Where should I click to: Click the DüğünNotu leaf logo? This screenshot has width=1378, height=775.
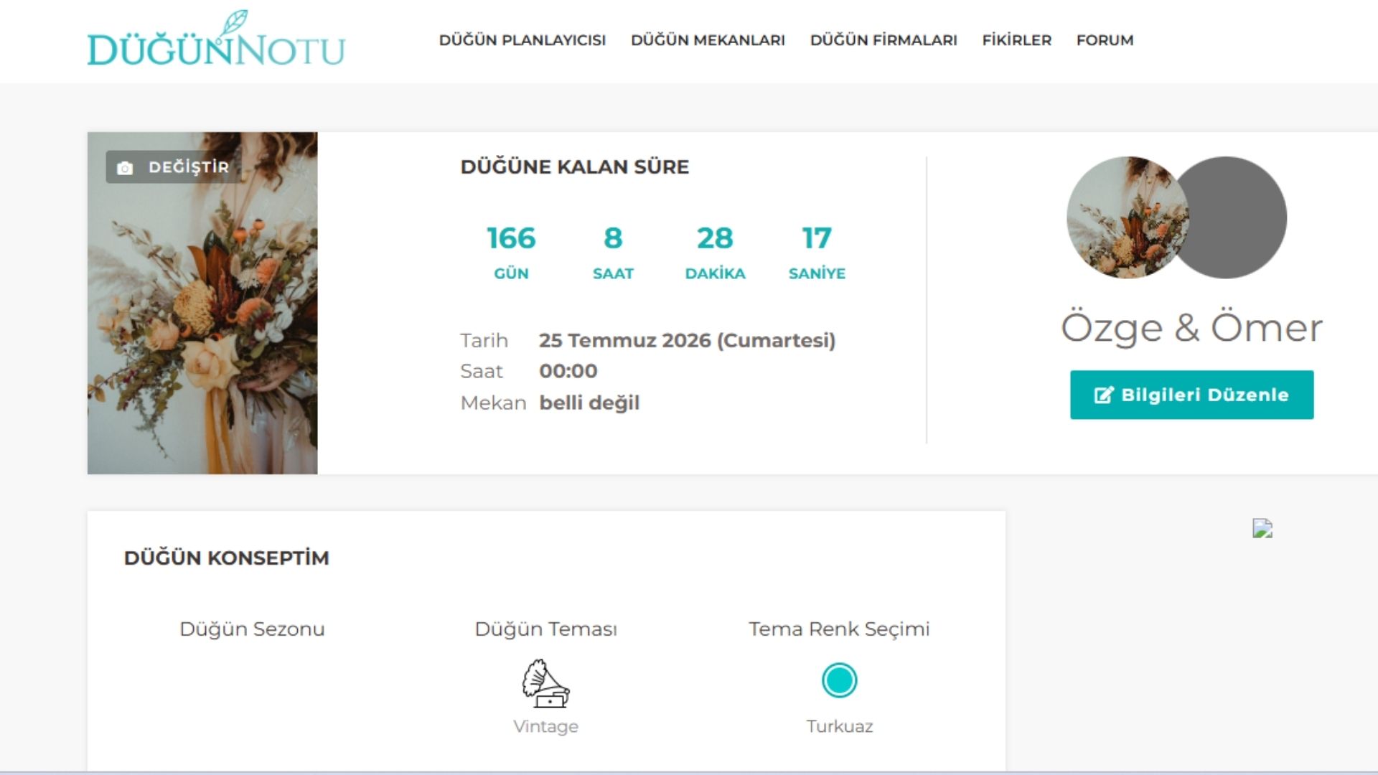pyautogui.click(x=237, y=22)
